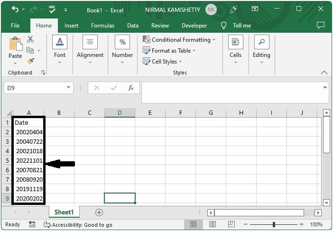Click the Cut scissors icon

click(x=30, y=39)
